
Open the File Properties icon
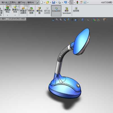tap(81, 2)
